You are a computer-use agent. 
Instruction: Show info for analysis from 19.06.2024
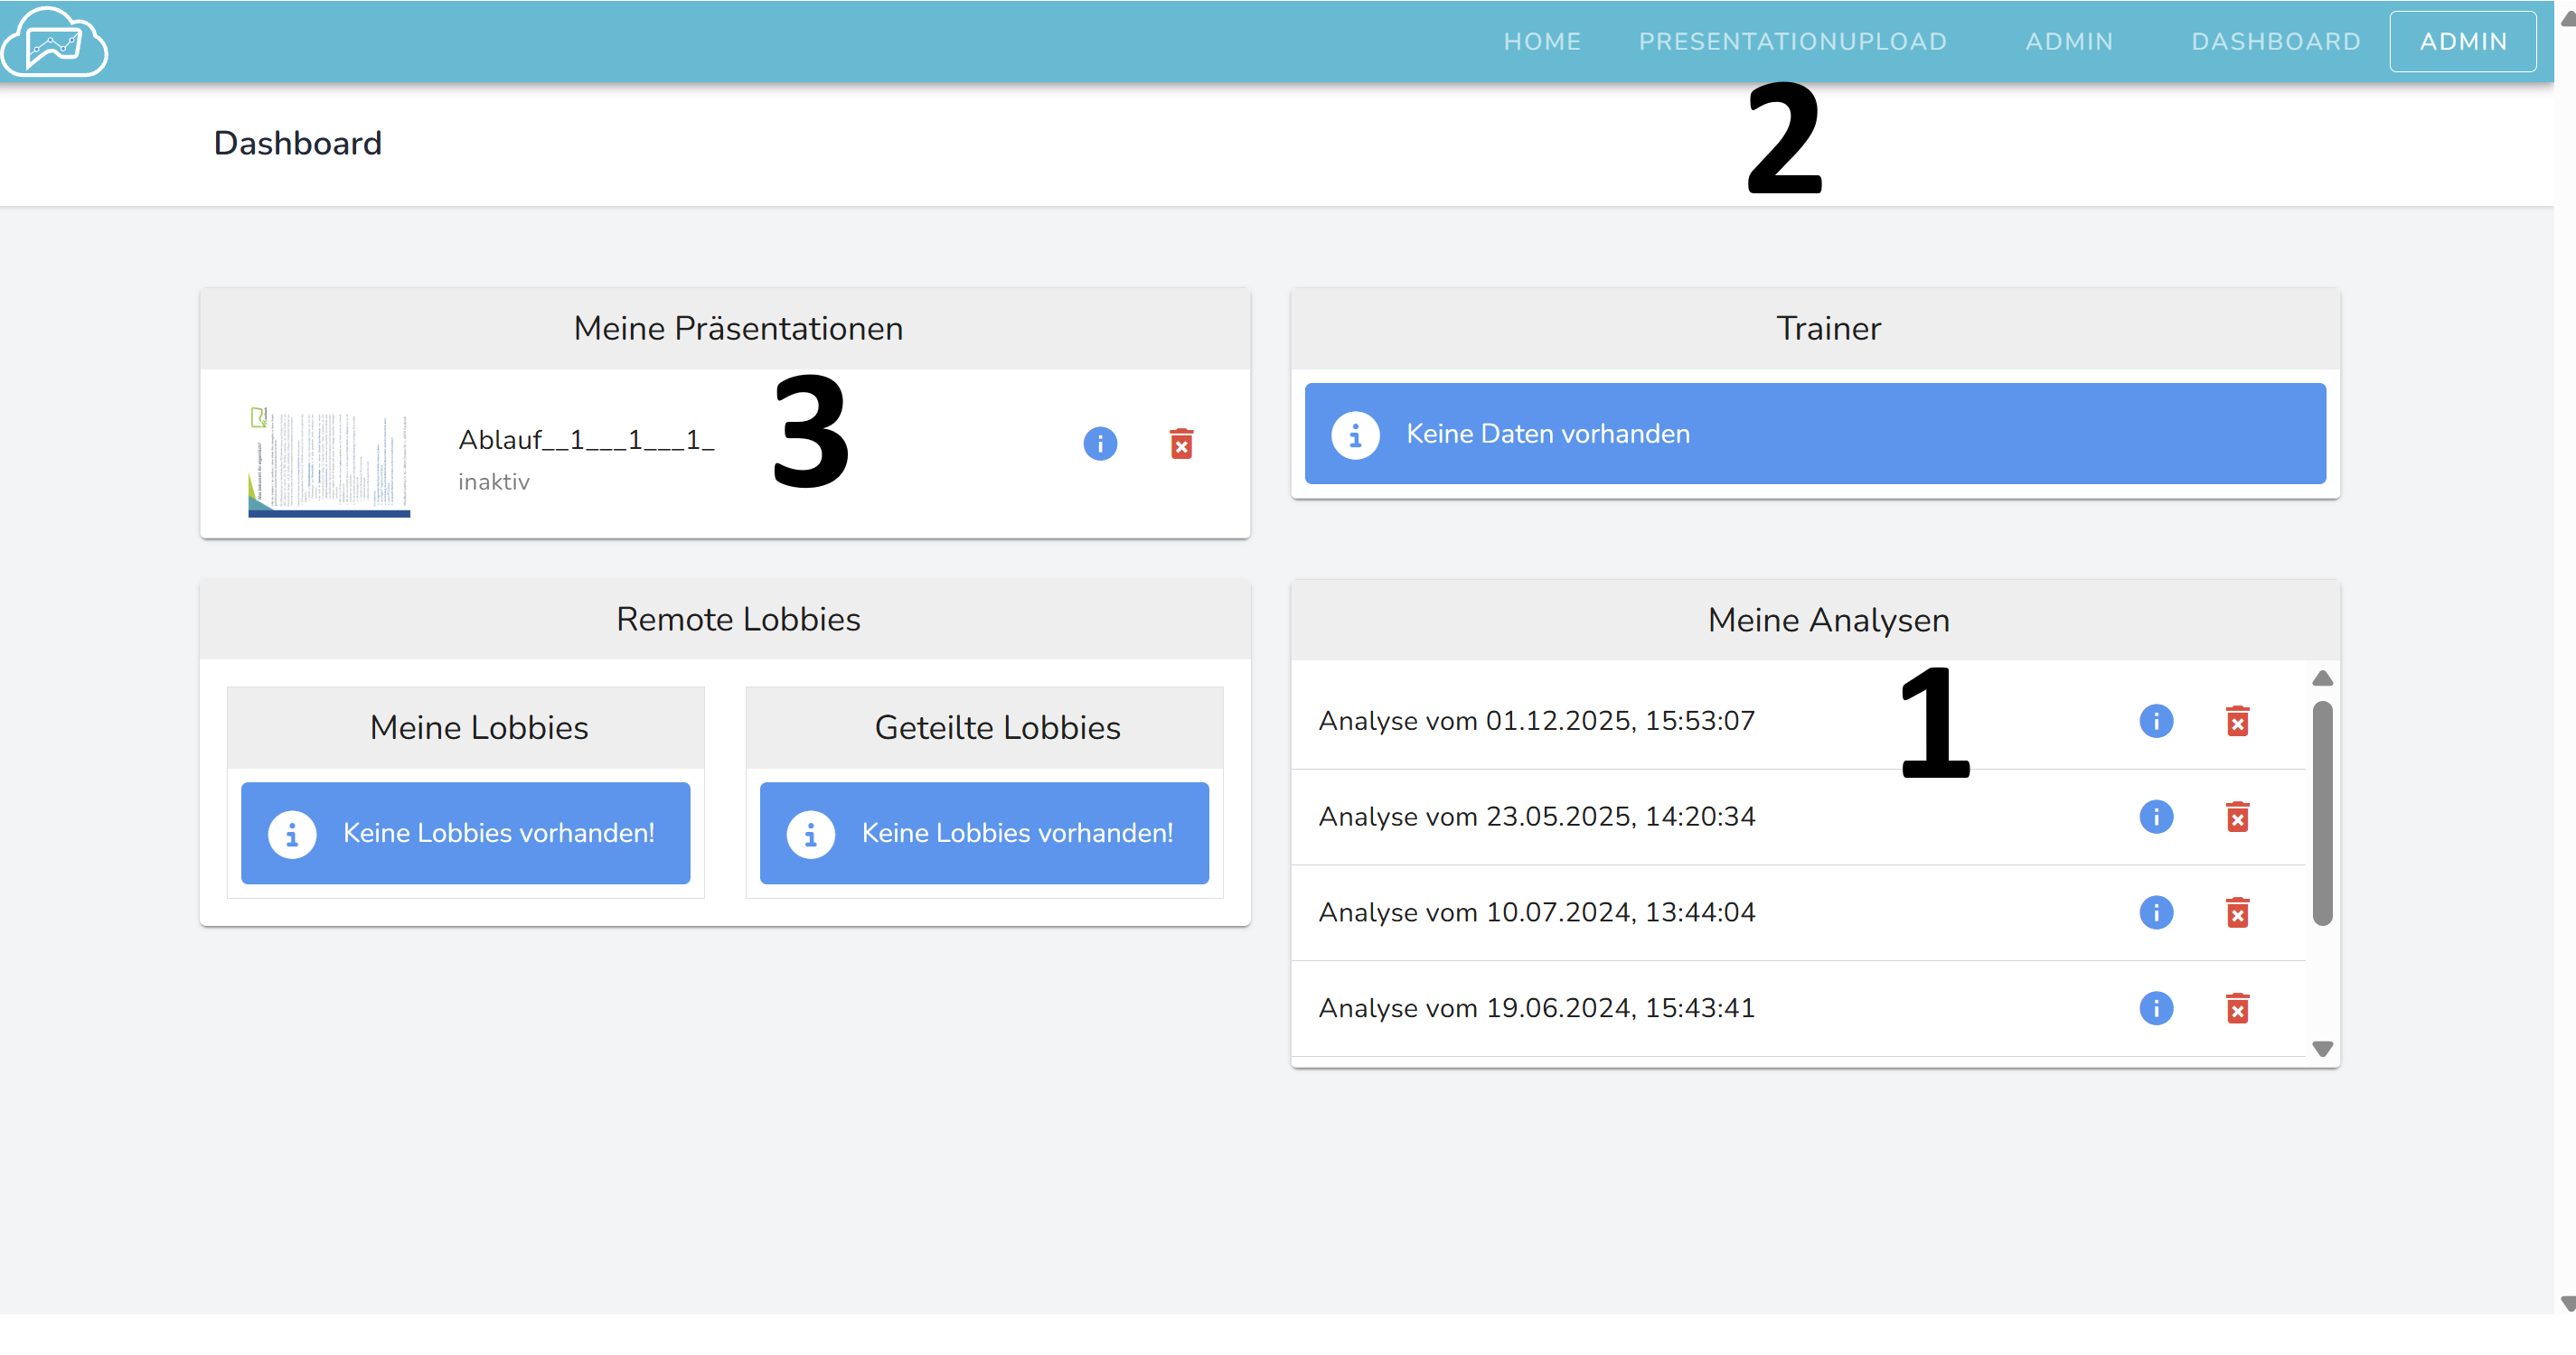click(x=2156, y=1008)
